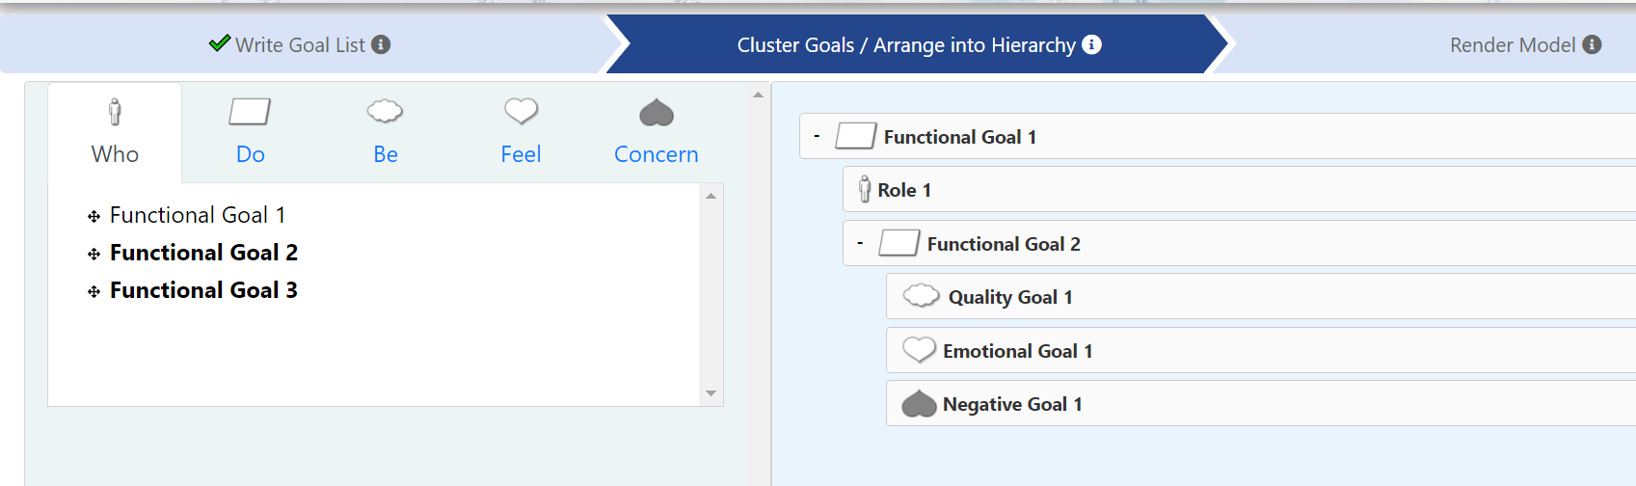Open the Feel goals tab

click(x=521, y=132)
